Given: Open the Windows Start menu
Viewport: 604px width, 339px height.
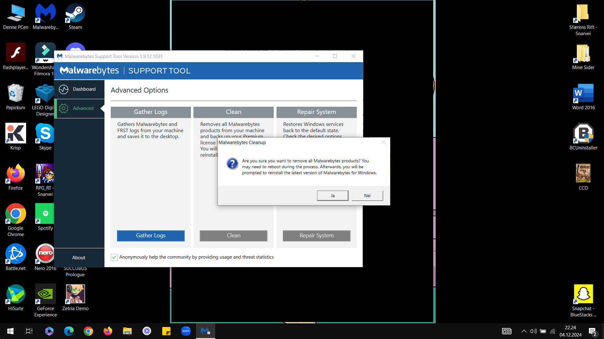Looking at the screenshot, I should 10,331.
